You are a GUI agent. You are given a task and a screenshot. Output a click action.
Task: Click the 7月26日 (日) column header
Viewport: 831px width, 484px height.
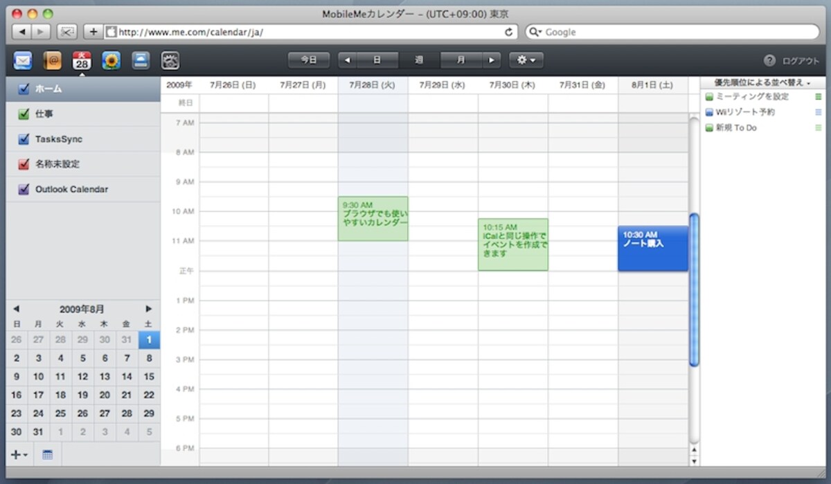[233, 84]
